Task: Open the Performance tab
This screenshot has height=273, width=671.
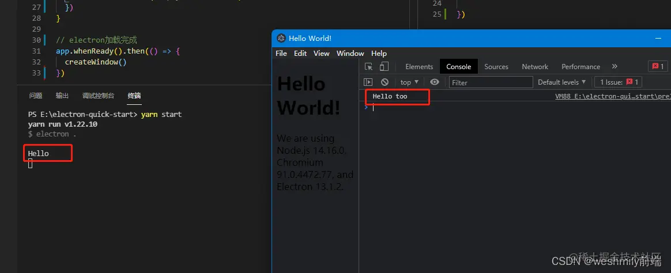Action: pos(580,67)
